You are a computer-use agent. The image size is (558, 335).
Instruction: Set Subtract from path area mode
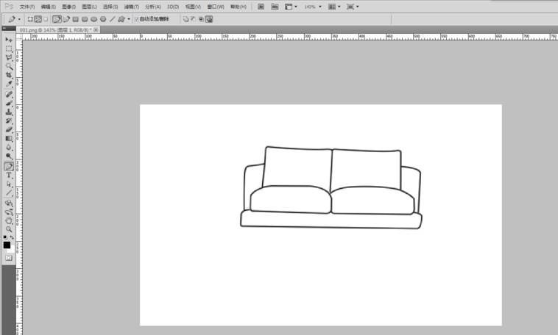coord(193,19)
